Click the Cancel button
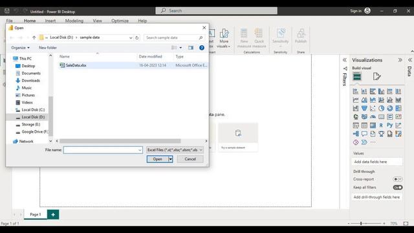Image resolution: width=414 pixels, height=233 pixels. pyautogui.click(x=190, y=159)
